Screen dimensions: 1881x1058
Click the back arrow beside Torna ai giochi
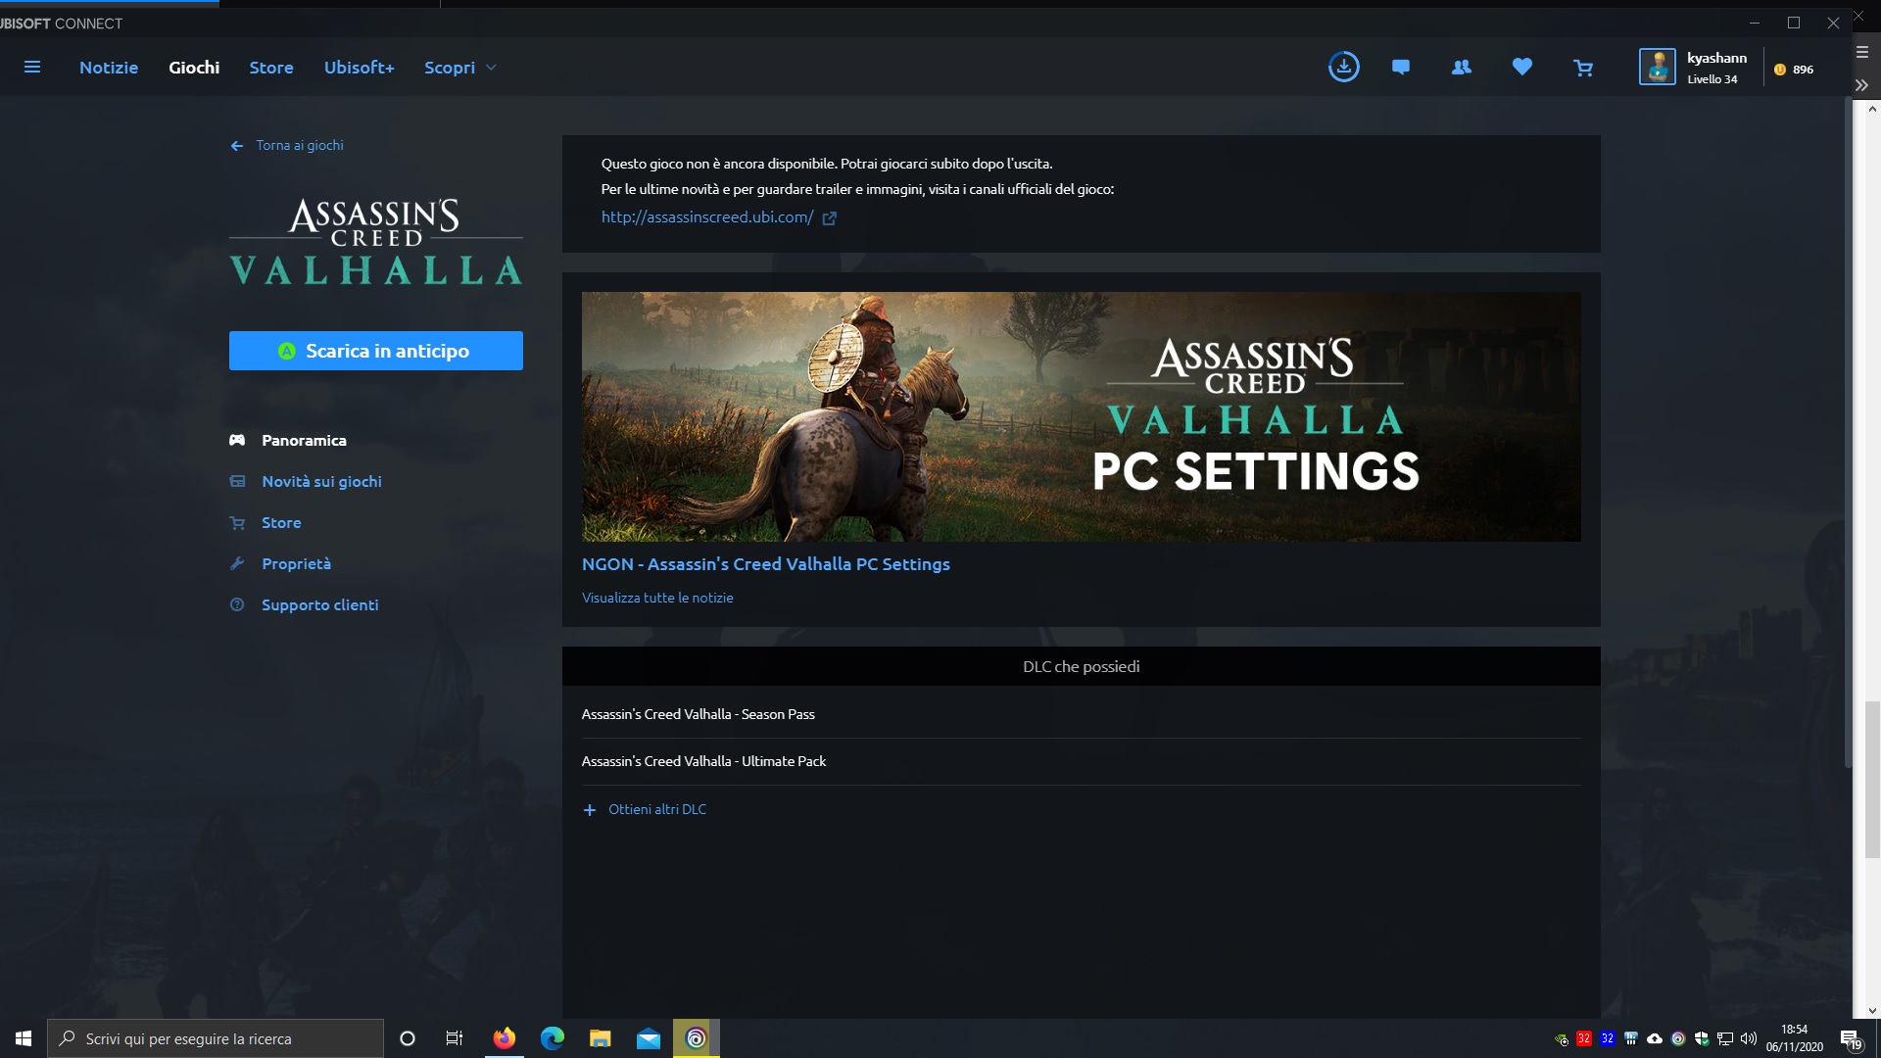[236, 146]
